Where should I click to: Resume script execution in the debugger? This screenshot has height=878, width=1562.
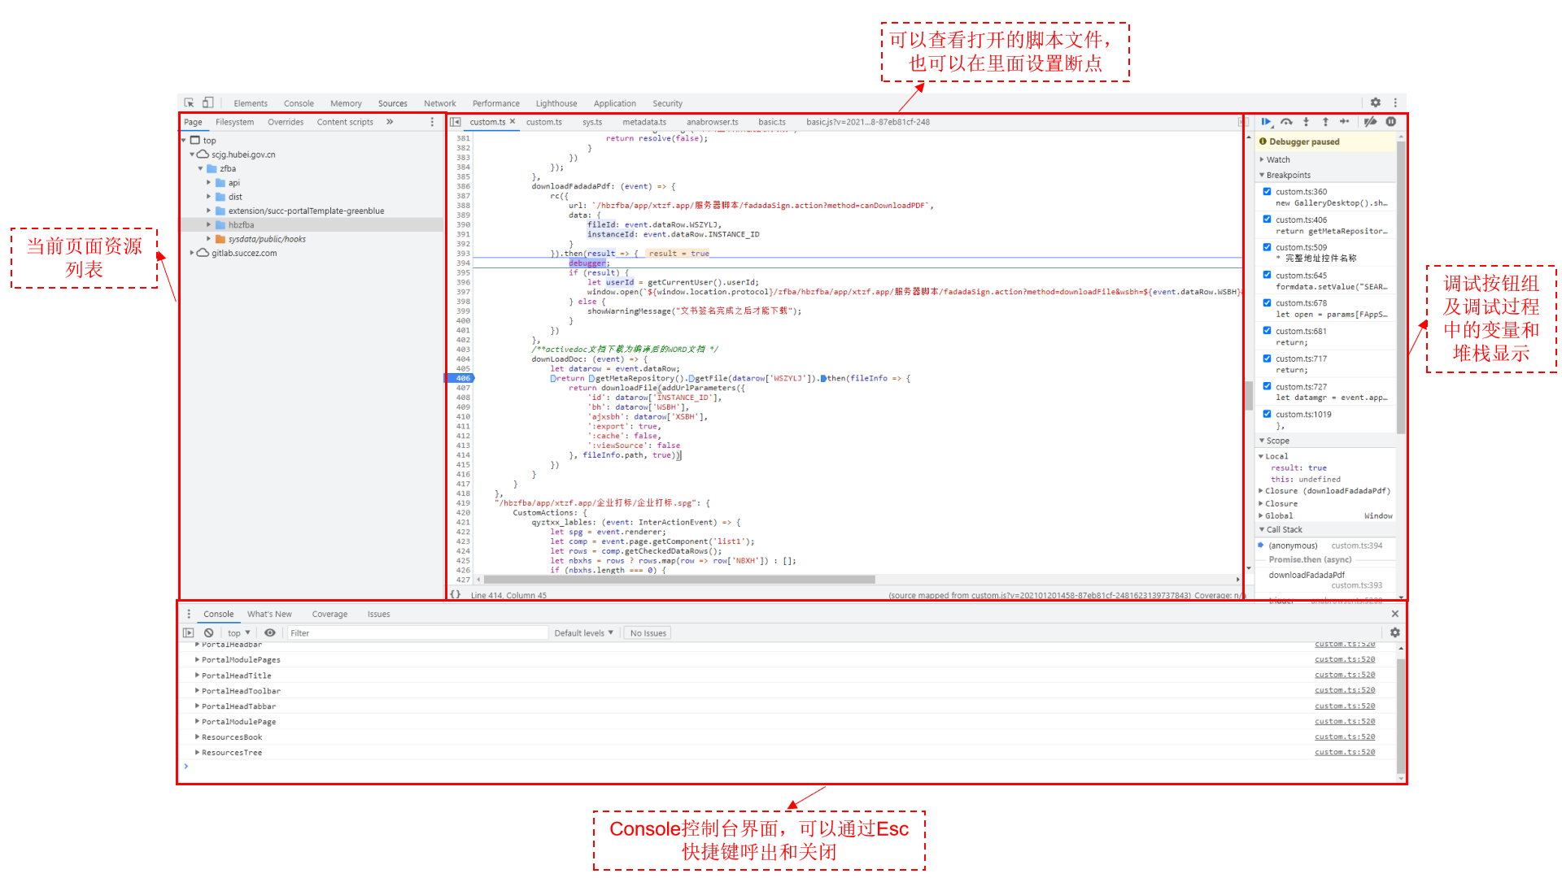[x=1267, y=122]
